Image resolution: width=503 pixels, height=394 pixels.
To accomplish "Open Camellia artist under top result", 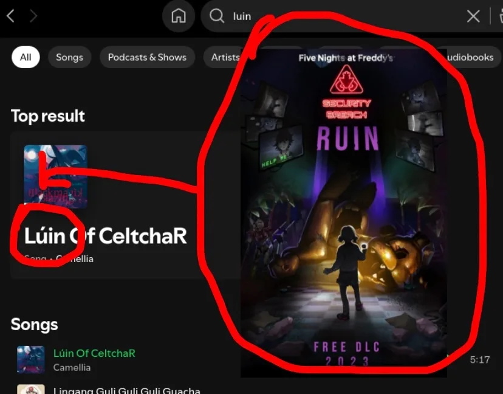I will [x=75, y=259].
